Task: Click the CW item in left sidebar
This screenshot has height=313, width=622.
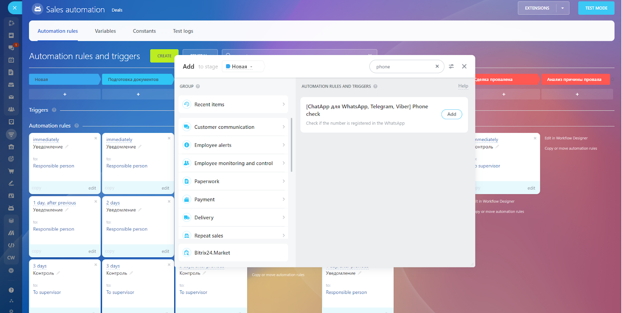Action: (11, 258)
